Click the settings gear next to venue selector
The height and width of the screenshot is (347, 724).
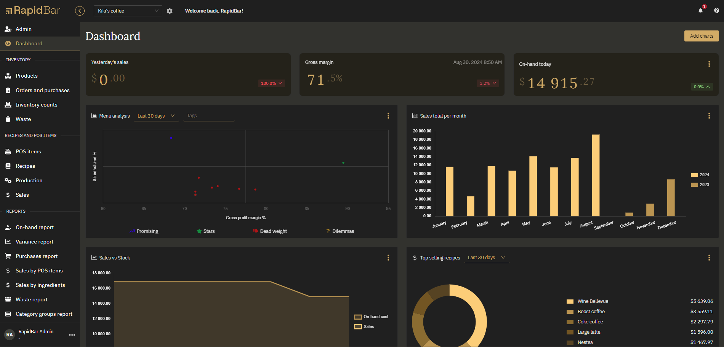pos(170,11)
